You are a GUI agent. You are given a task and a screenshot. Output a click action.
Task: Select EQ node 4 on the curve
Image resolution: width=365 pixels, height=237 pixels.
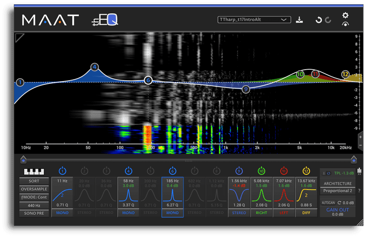pos(95,67)
